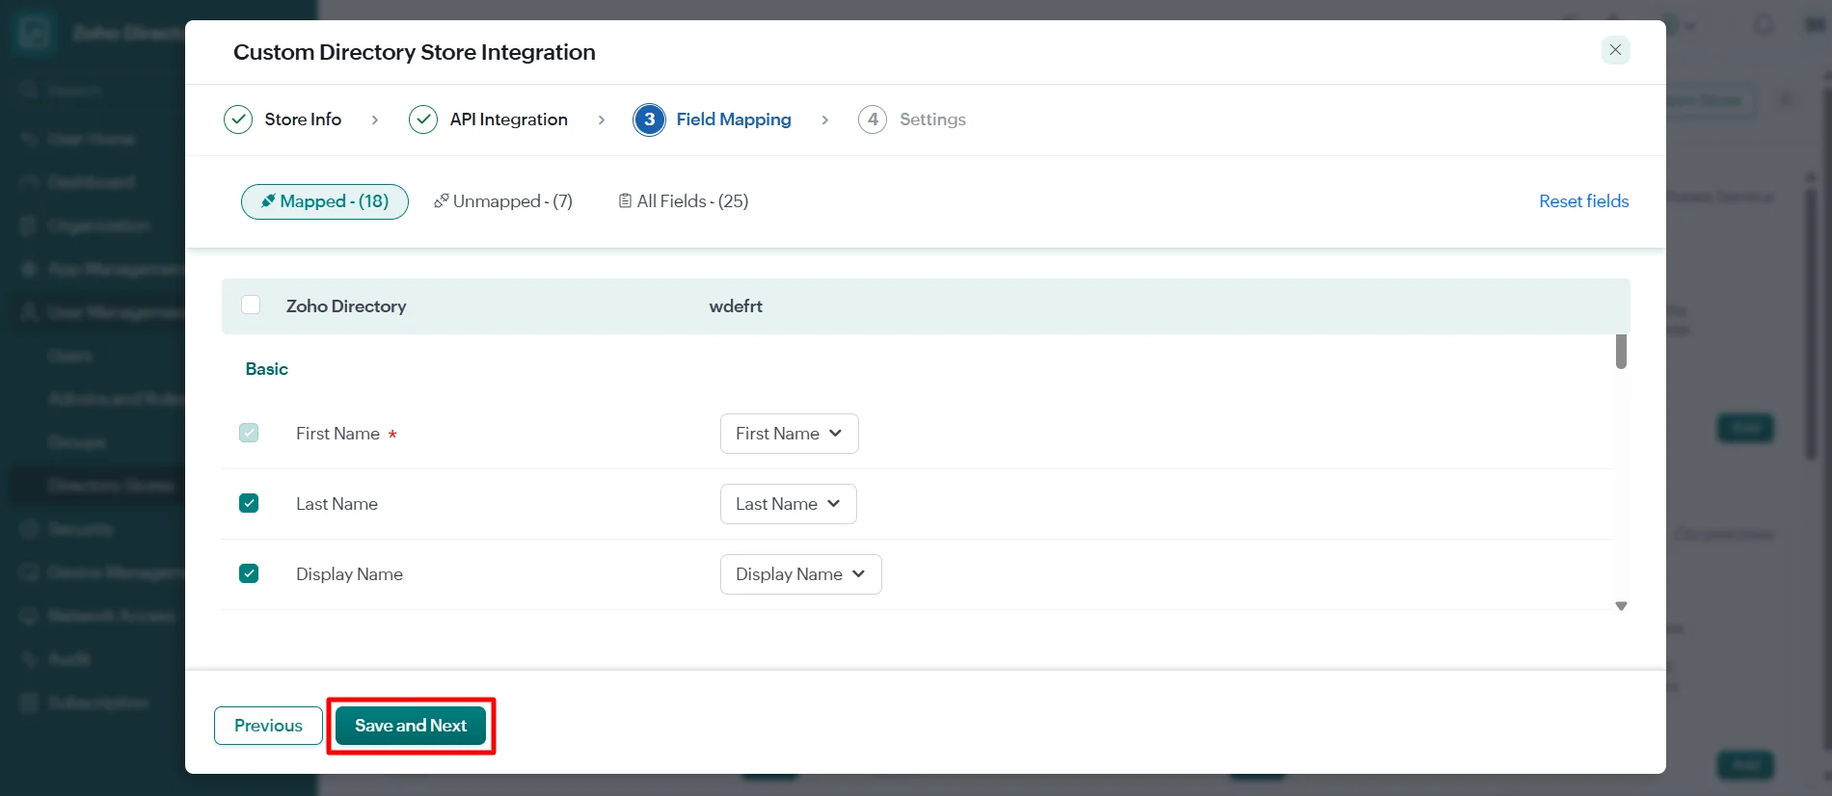1832x796 pixels.
Task: Click chevron arrow after API Integration step
Action: tap(602, 119)
